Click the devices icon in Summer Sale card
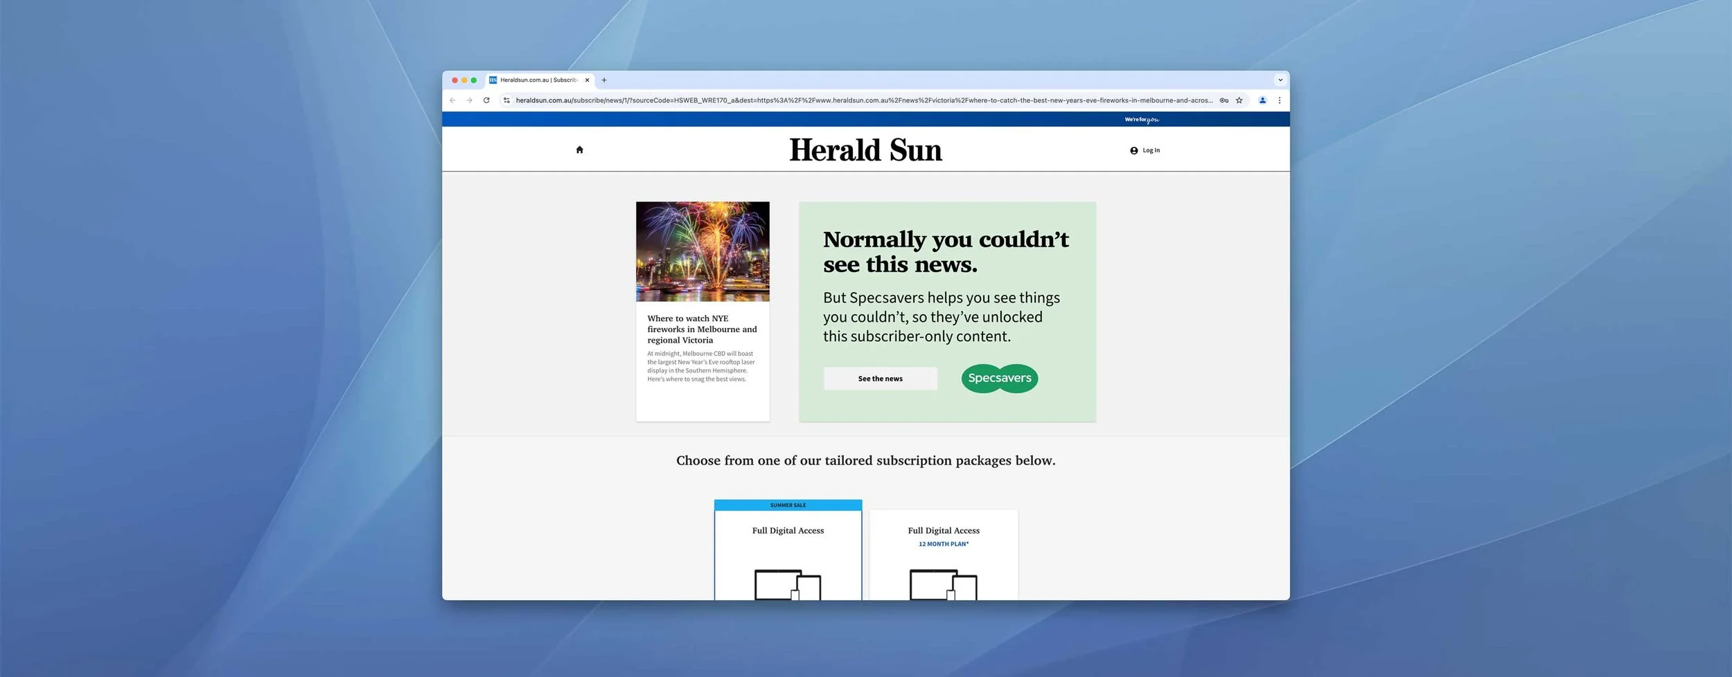The height and width of the screenshot is (677, 1732). pos(788,585)
